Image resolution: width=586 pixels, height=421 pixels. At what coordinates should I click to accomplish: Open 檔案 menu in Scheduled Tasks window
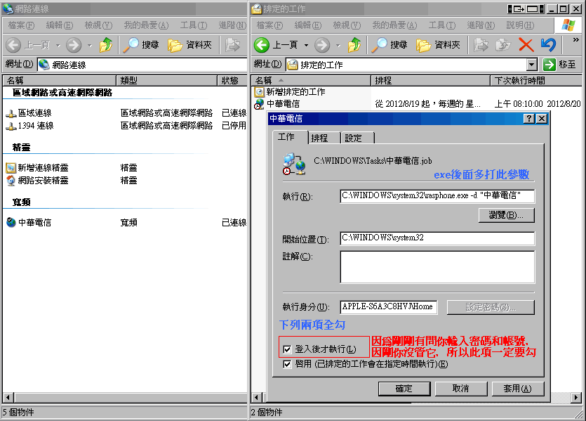269,25
